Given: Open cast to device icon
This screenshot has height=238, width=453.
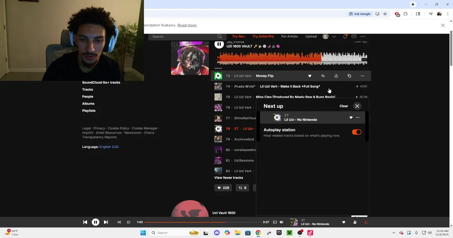Looking at the screenshot, I should [x=275, y=222].
